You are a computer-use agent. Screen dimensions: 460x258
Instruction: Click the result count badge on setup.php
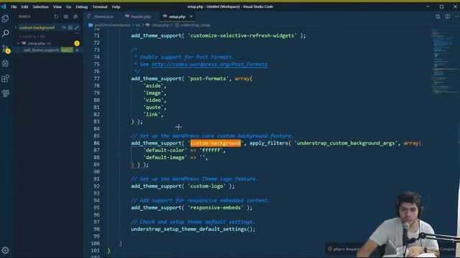coord(77,43)
